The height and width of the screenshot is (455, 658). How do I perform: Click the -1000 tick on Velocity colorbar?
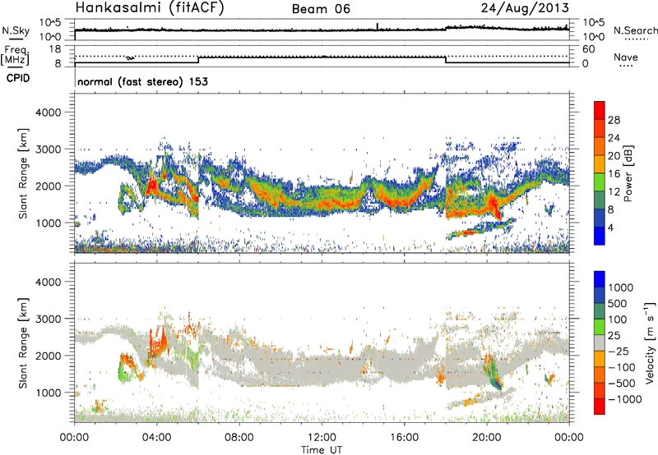(x=624, y=399)
